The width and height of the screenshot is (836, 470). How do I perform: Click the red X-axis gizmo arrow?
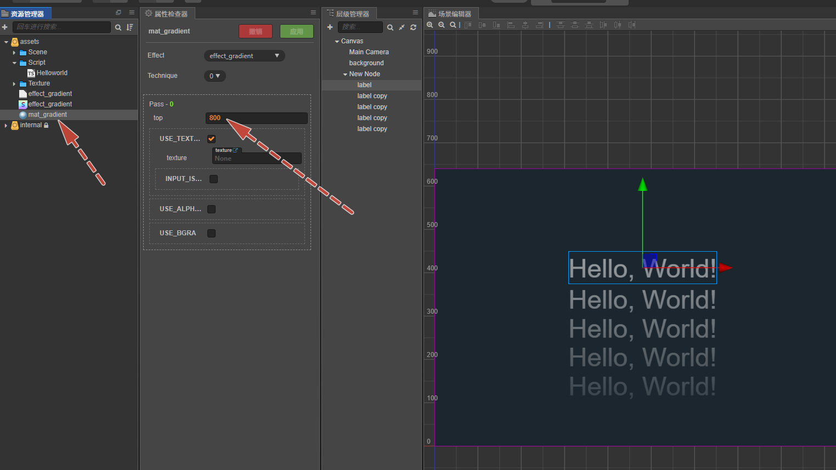pyautogui.click(x=726, y=268)
